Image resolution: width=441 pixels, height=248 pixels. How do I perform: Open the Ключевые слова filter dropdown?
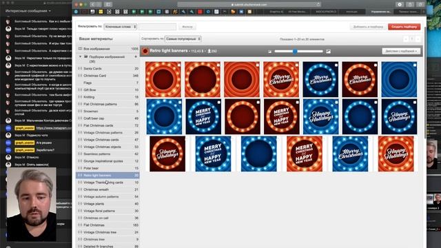click(121, 27)
